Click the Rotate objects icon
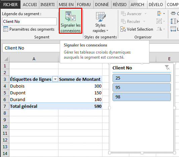Screen dimensions: 179x157 click(x=159, y=29)
